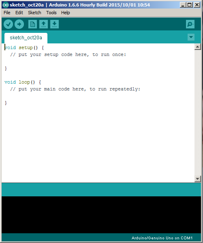Click the 'put your main code here' comment
The height and width of the screenshot is (243, 203).
click(75, 89)
